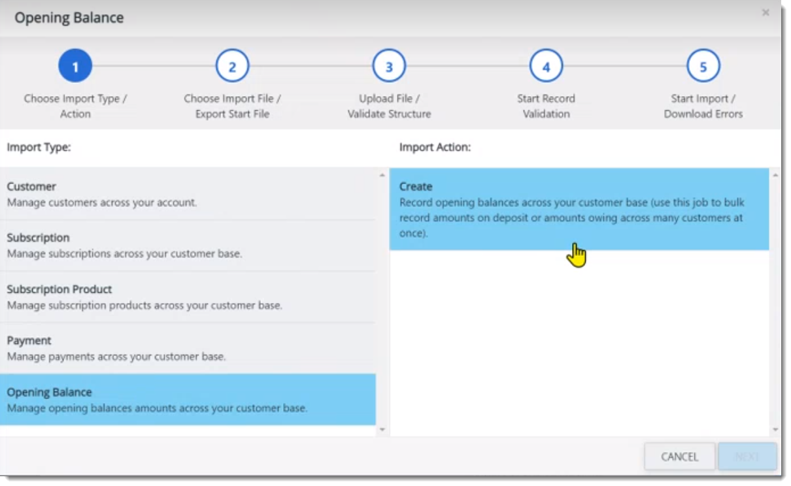791x486 pixels.
Task: Select the Create import action
Action: (x=579, y=209)
